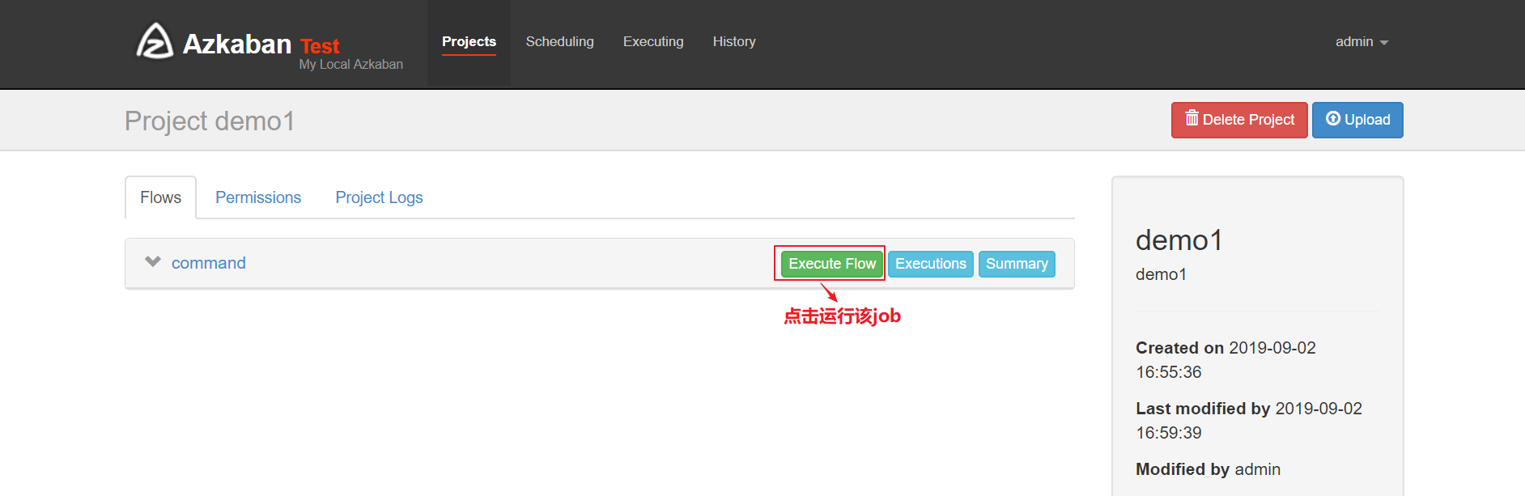Viewport: 1525px width, 496px height.
Task: Click the Azkaban title text
Action: 237,44
